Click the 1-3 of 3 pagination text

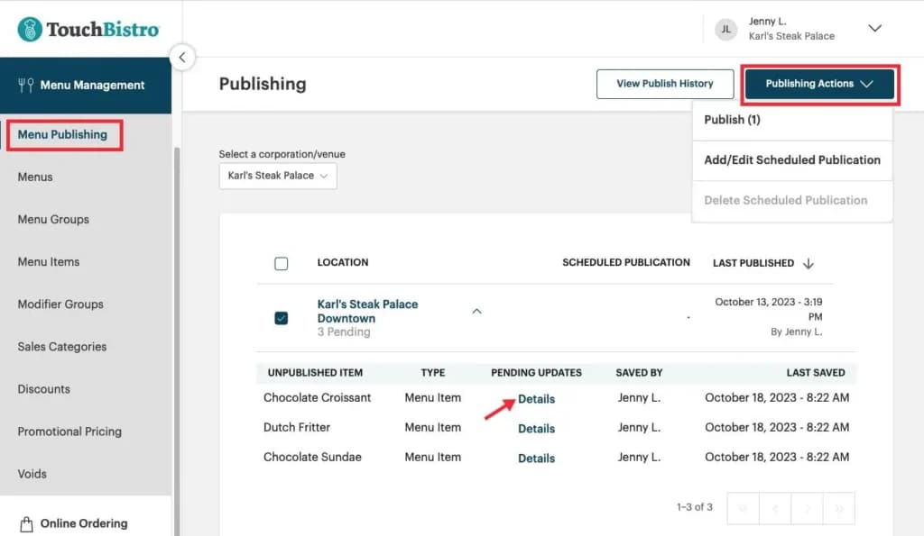694,506
